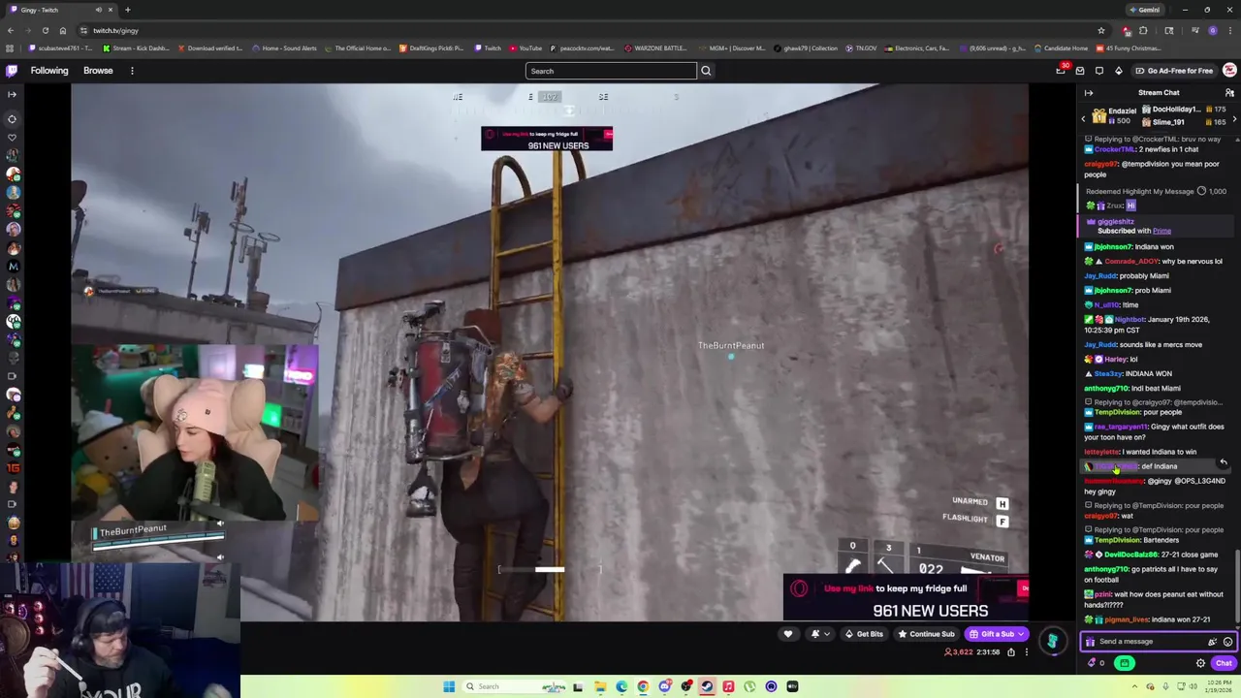
Task: Mute the Gingy - Twitch tab audio
Action: pyautogui.click(x=98, y=10)
